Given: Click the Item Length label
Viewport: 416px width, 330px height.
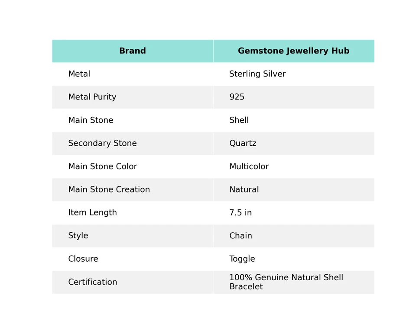Looking at the screenshot, I should (92, 213).
